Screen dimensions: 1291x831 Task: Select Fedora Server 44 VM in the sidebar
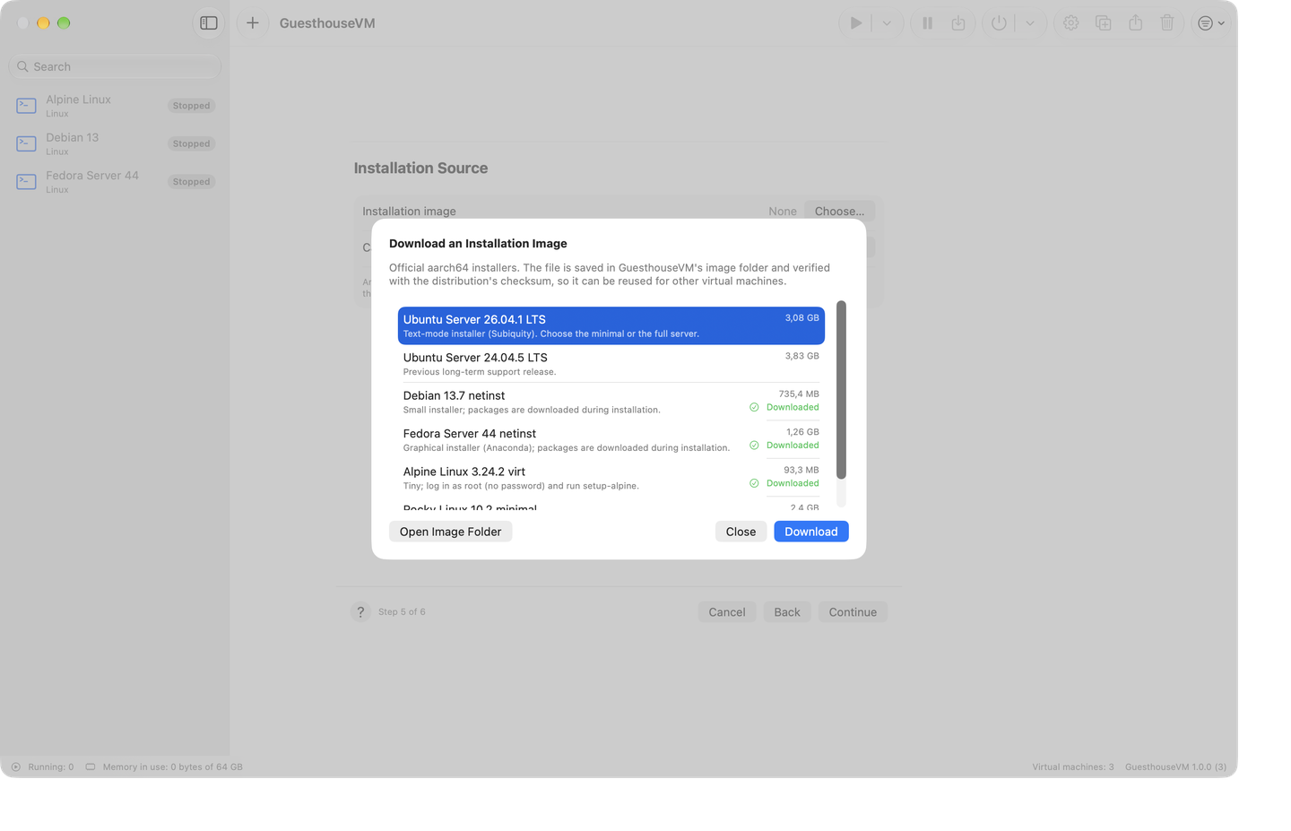pos(115,181)
